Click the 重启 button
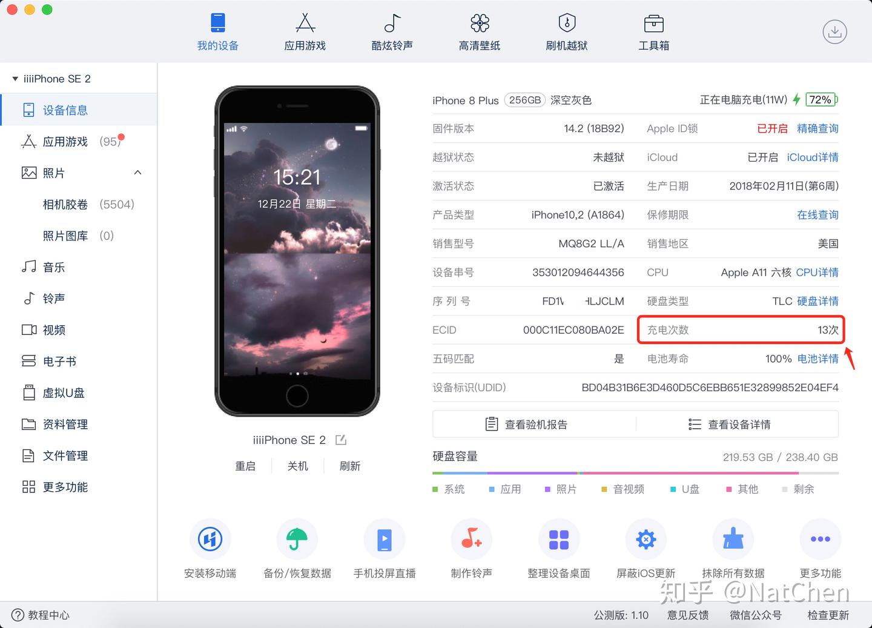872x628 pixels. pos(245,466)
